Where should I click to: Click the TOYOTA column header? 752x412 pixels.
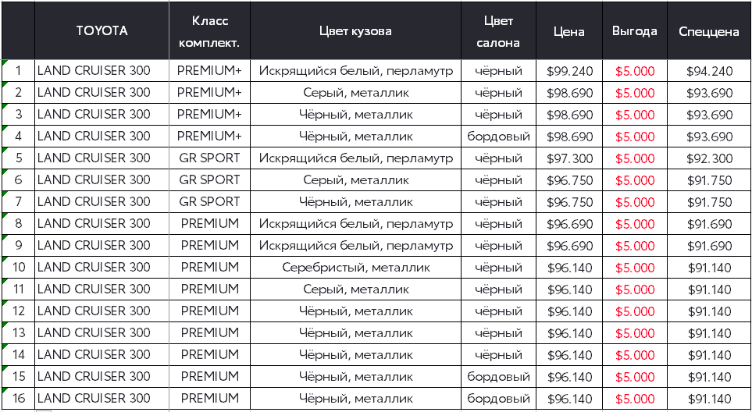tap(102, 31)
